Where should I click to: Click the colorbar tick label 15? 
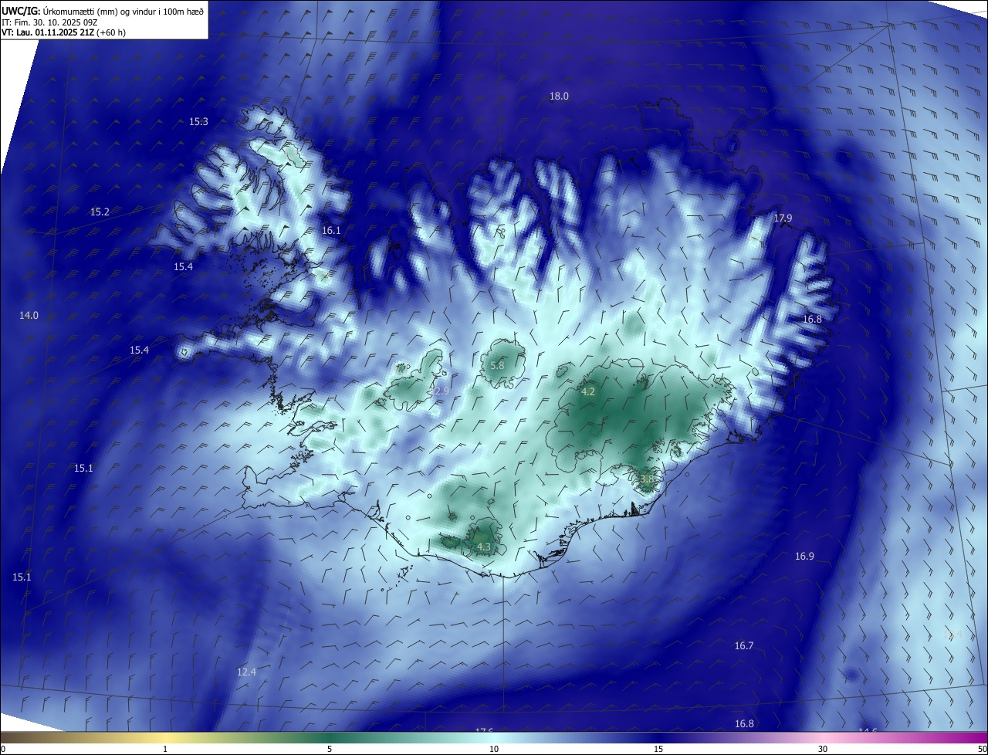pos(658,749)
